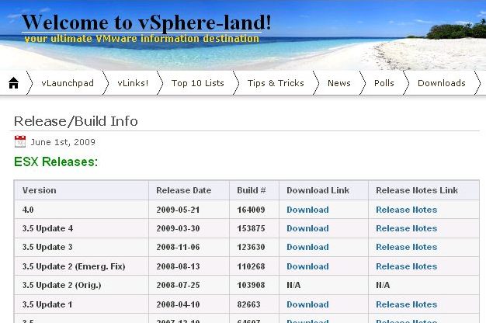The image size is (486, 323).
Task: Open Release Notes for 3.5 Update 4
Action: coord(407,228)
